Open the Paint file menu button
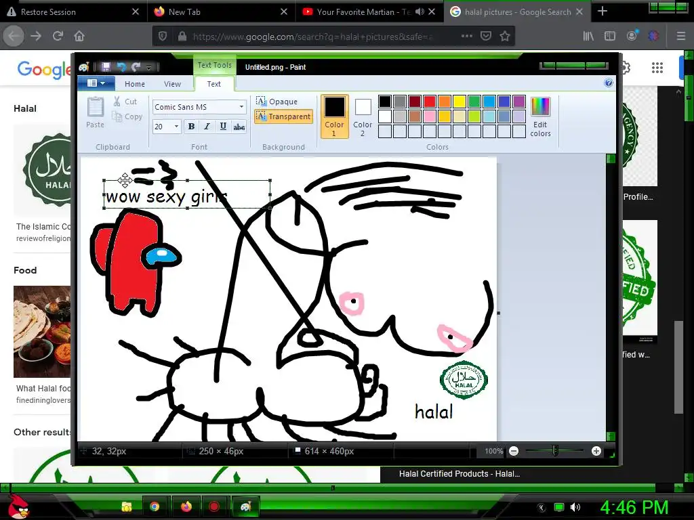694x520 pixels. click(x=96, y=83)
